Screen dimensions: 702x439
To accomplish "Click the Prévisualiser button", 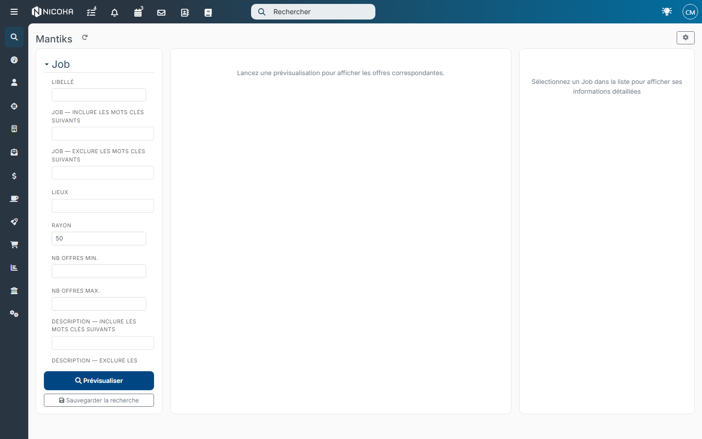I will coord(99,380).
